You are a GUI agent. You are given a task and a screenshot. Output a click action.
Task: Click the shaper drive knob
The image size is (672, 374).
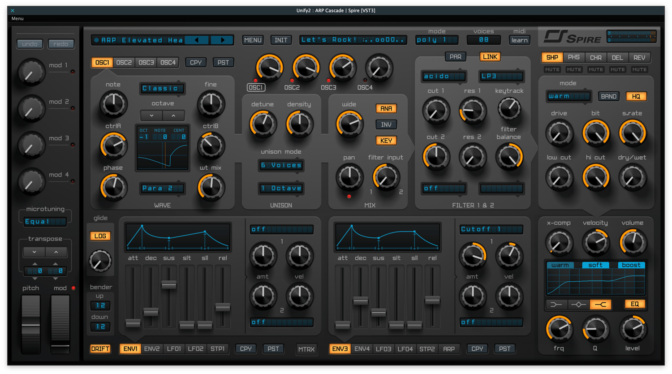click(559, 133)
